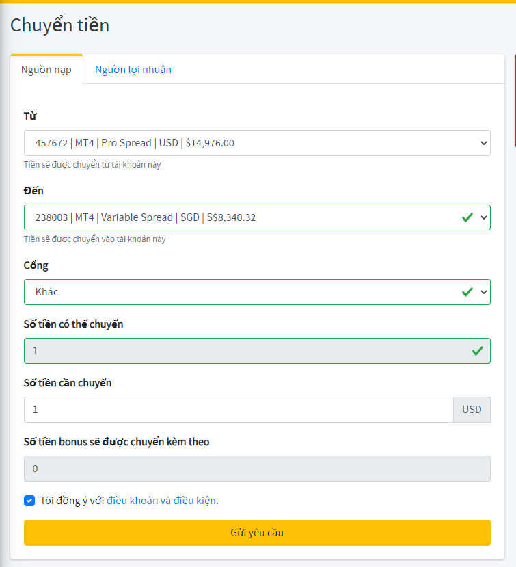
Task: Expand the Từ account dropdown arrow
Action: [483, 143]
